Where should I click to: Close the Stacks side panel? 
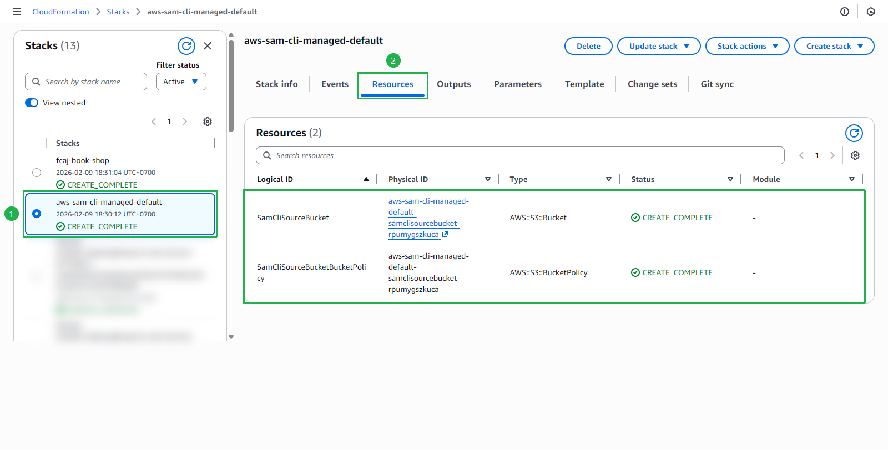pyautogui.click(x=208, y=46)
